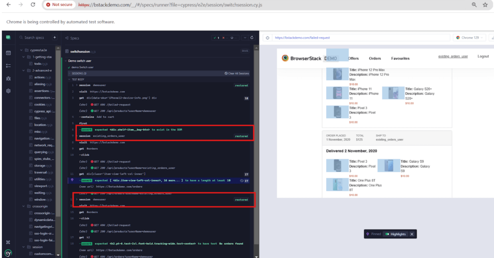494x258 pixels.
Task: Open the Debug panel using the bug icon
Action: 8,78
